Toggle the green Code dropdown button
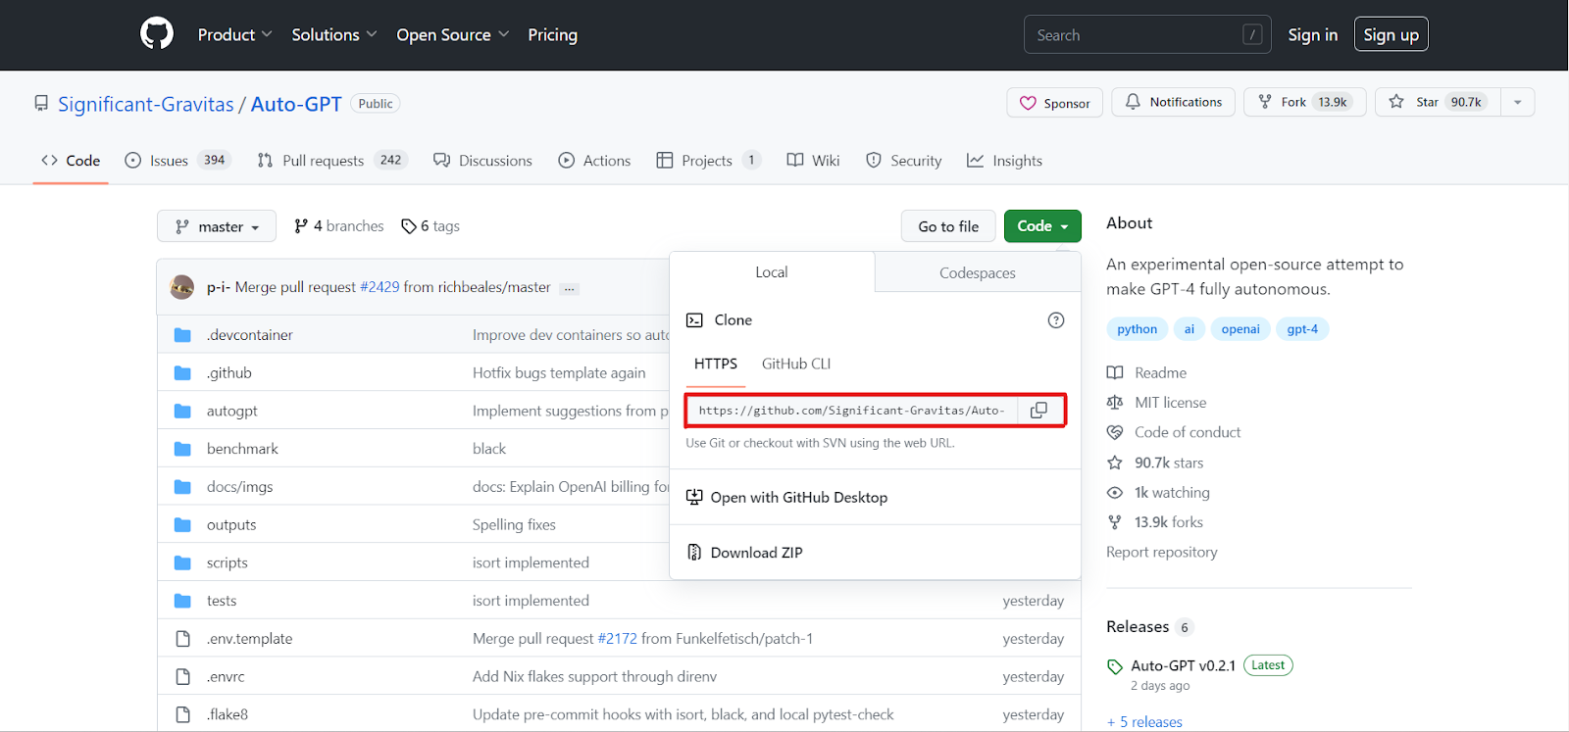The height and width of the screenshot is (732, 1569). 1042,226
